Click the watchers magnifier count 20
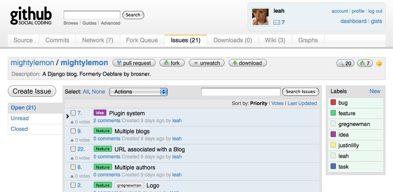Screen dimensions: 393x192 coord(345,63)
